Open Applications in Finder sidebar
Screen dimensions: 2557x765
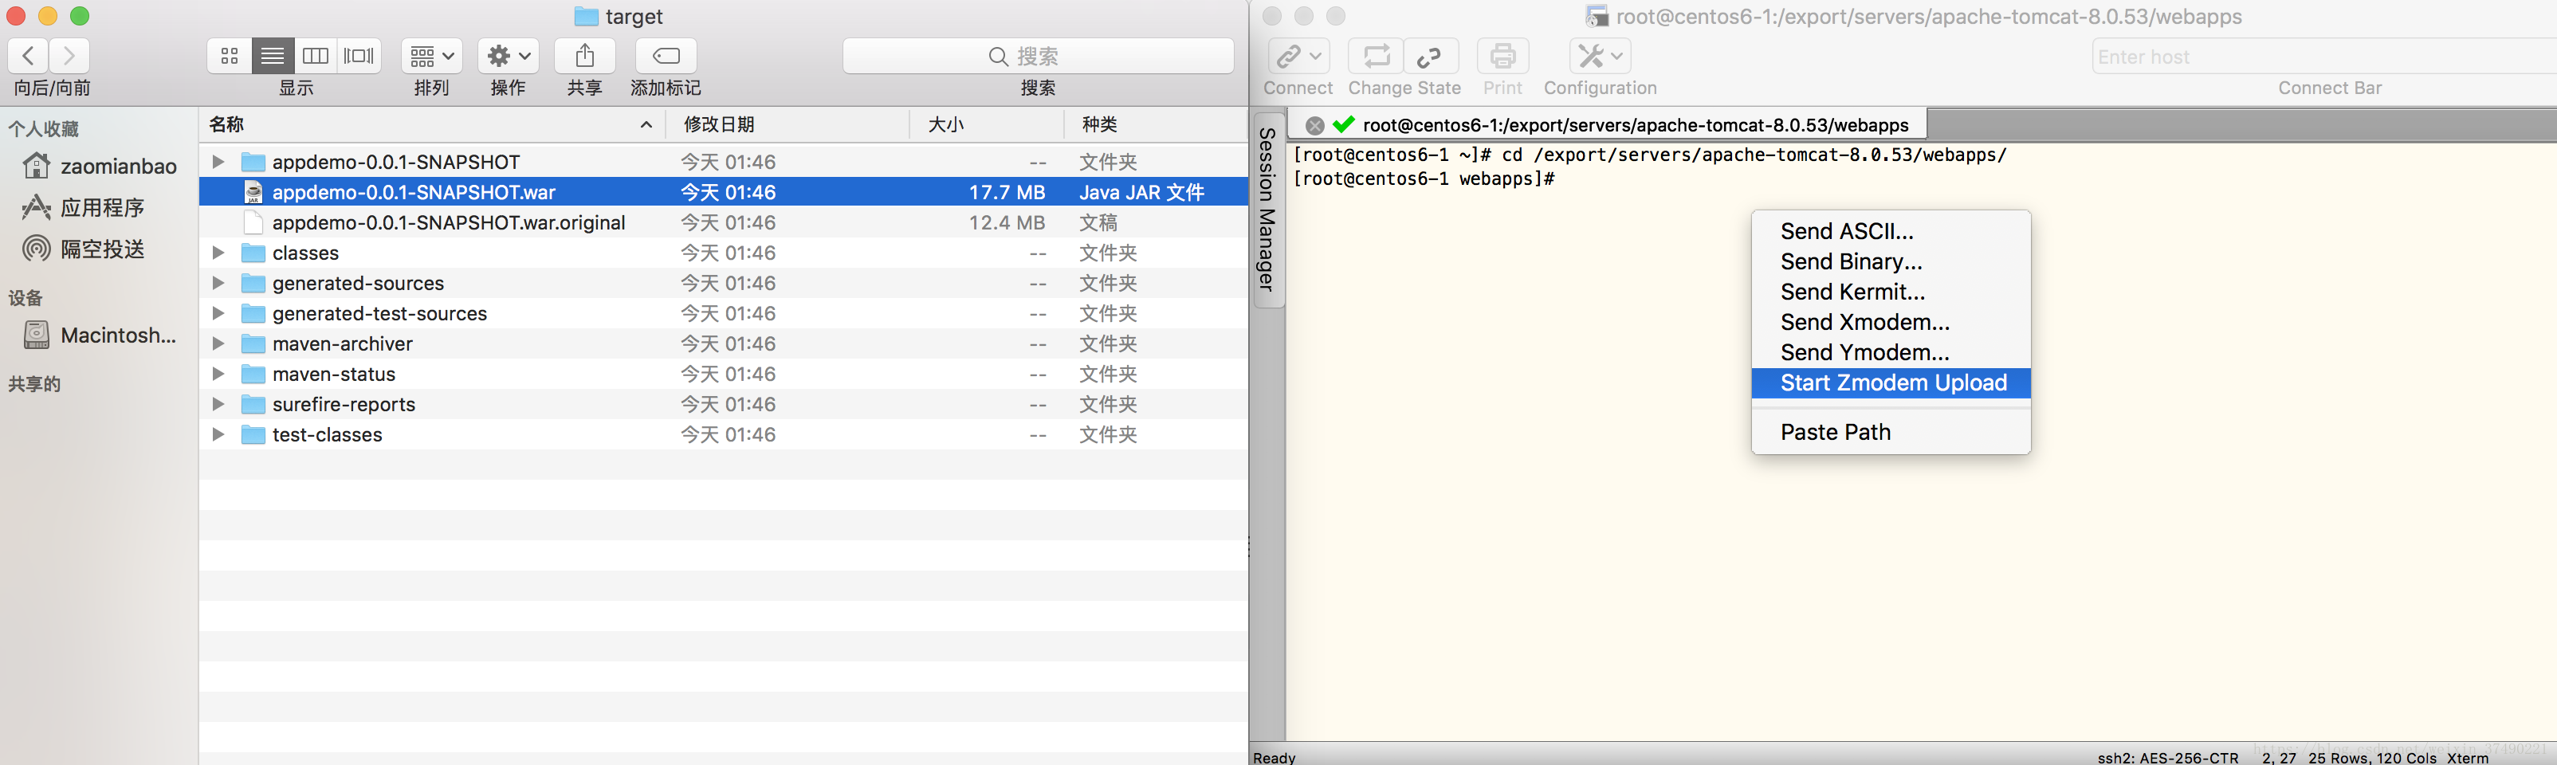[84, 207]
